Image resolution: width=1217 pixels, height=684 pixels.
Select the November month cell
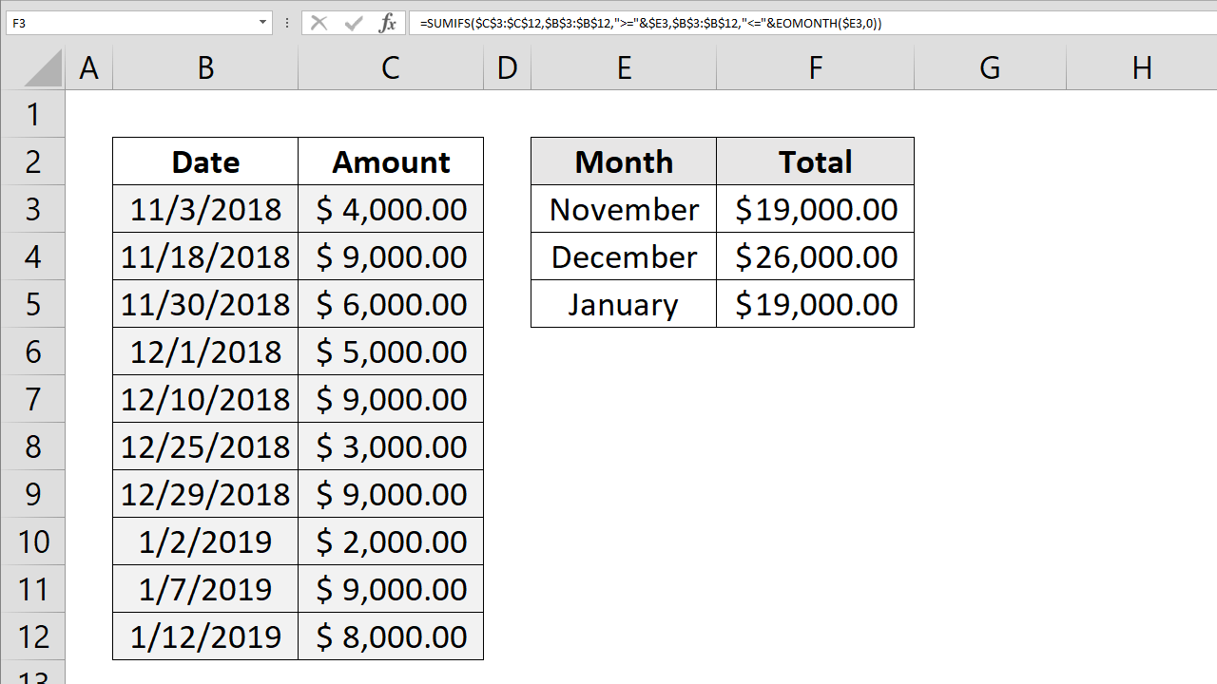click(x=623, y=209)
